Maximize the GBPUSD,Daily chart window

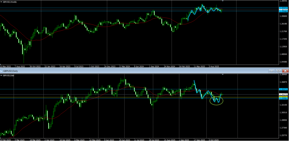(x=278, y=71)
